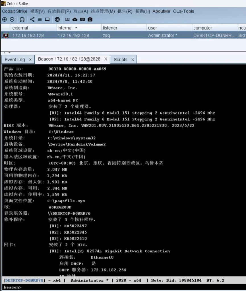Open listeners via headphones icon

click(x=22, y=19)
